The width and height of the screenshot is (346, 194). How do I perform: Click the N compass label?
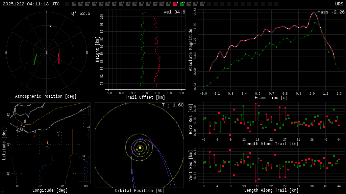click(46, 12)
